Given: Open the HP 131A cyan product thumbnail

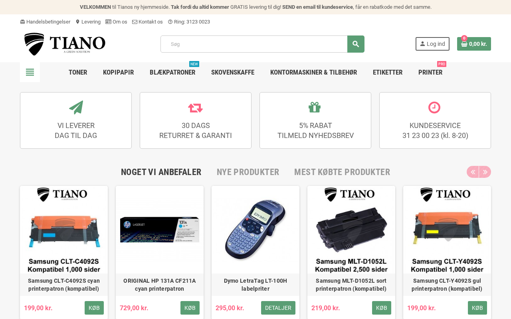Looking at the screenshot, I should tap(160, 230).
